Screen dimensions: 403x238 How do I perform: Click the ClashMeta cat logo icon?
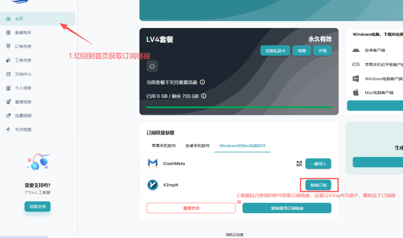[x=153, y=164]
